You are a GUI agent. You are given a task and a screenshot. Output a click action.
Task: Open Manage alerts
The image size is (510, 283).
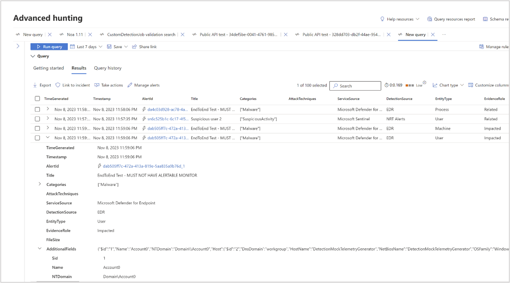pyautogui.click(x=143, y=85)
